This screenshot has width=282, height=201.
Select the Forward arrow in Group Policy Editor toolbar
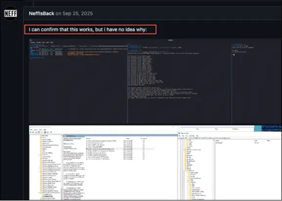tap(33, 132)
